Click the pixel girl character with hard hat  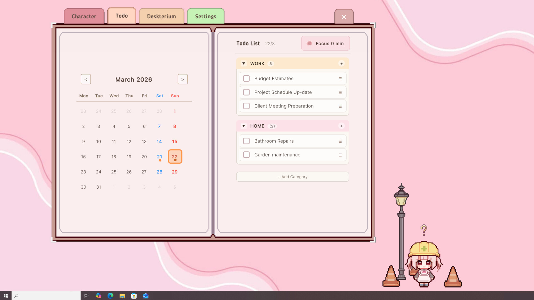coord(424,264)
